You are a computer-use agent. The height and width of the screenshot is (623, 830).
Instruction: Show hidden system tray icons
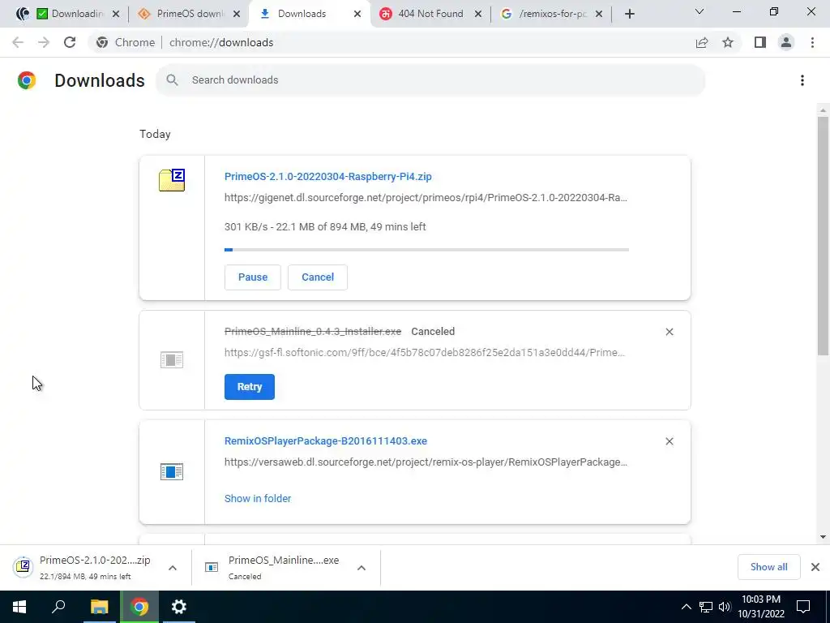pos(686,607)
